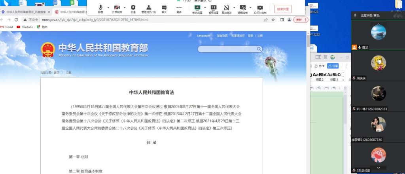This screenshot has height=174, width=405.
Task: Open 无障碍浏览 accessibility browsing link
Action: tap(238, 36)
